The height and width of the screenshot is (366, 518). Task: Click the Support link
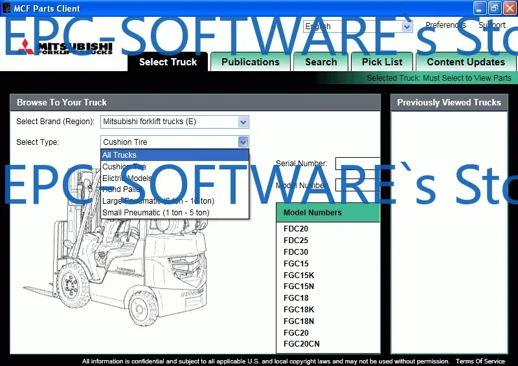[492, 25]
